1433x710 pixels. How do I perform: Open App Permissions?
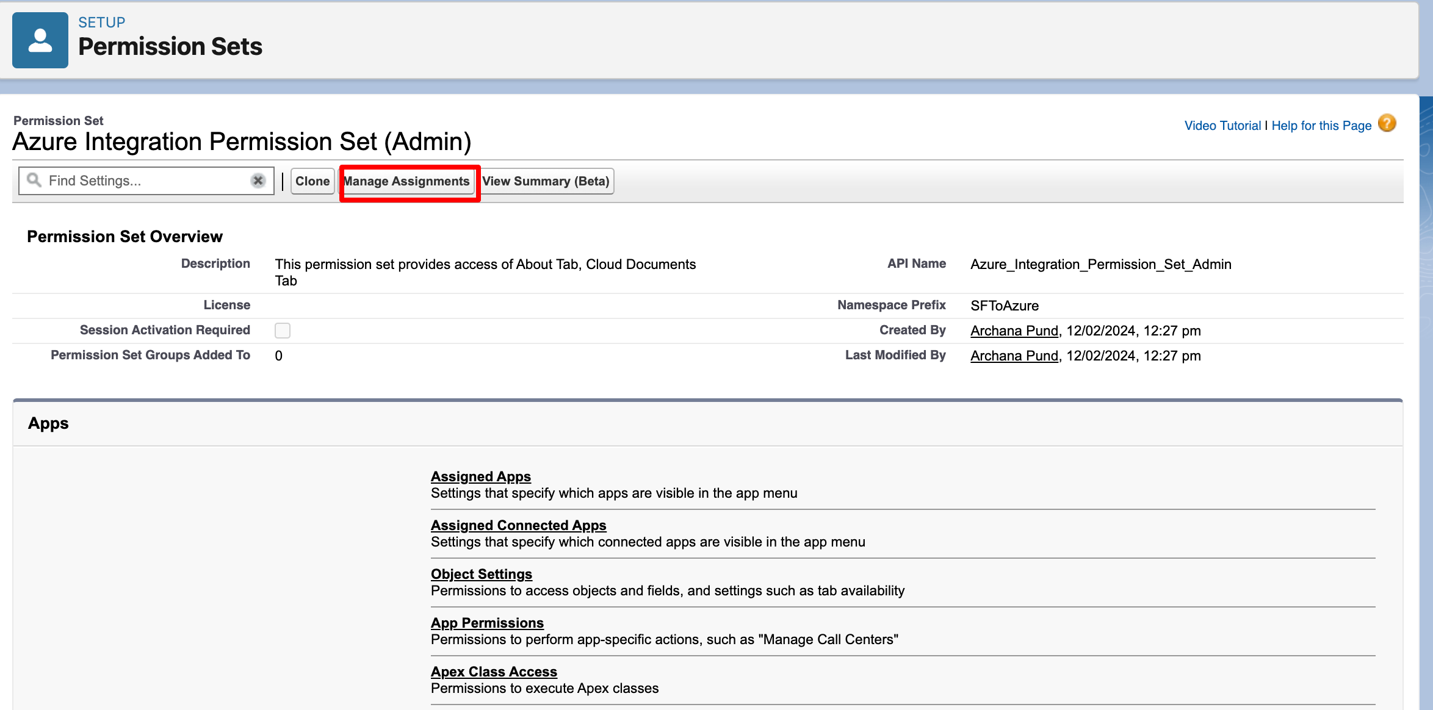(487, 623)
